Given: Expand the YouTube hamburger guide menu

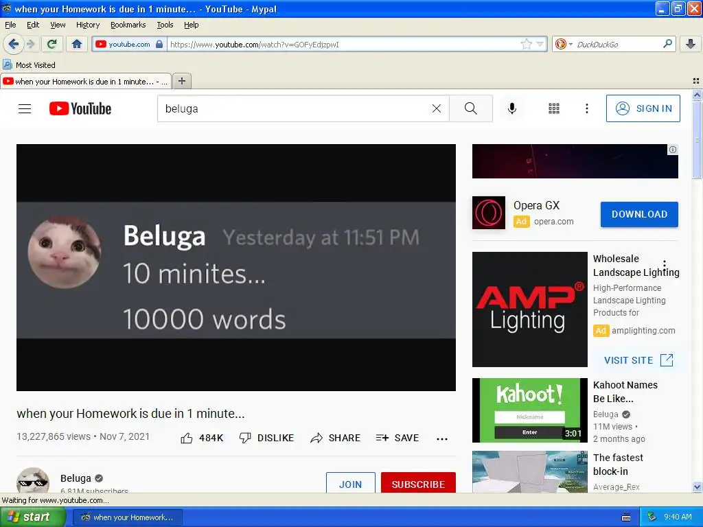Looking at the screenshot, I should [x=25, y=108].
